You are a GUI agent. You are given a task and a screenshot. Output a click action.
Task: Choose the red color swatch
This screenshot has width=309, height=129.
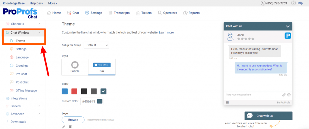pyautogui.click(x=74, y=91)
